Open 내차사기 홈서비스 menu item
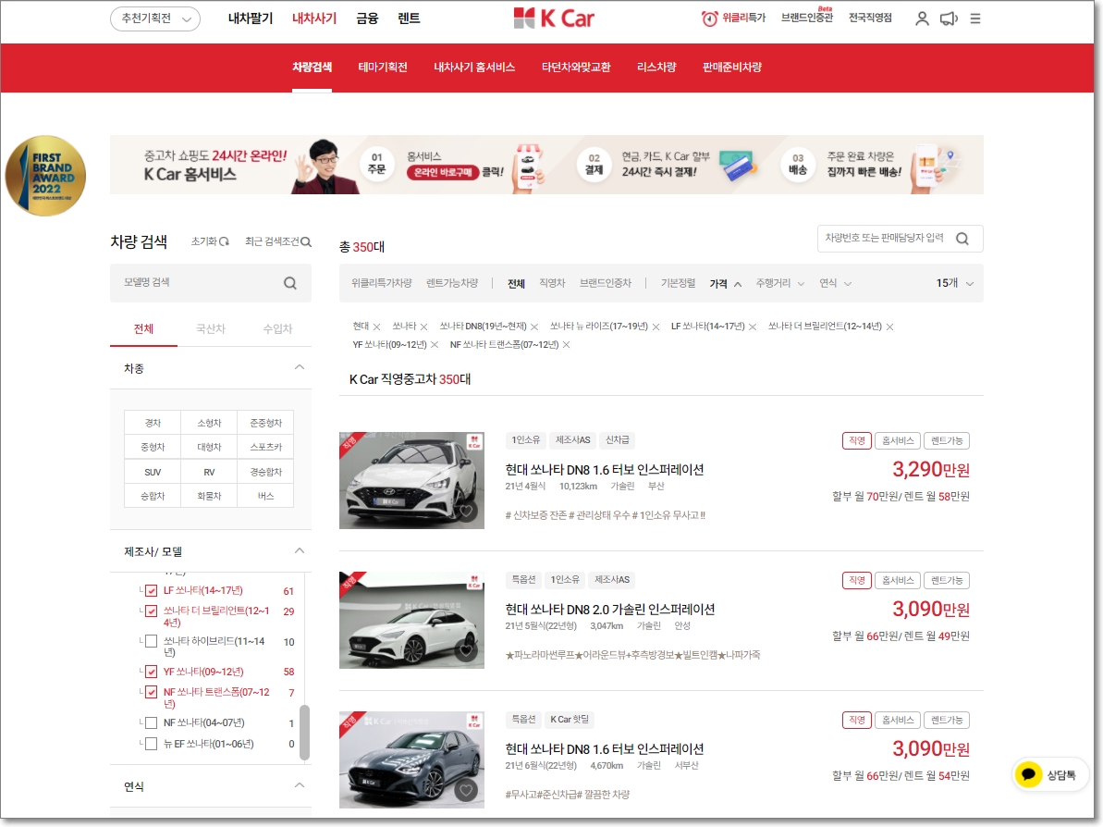1103x827 pixels. tap(474, 68)
